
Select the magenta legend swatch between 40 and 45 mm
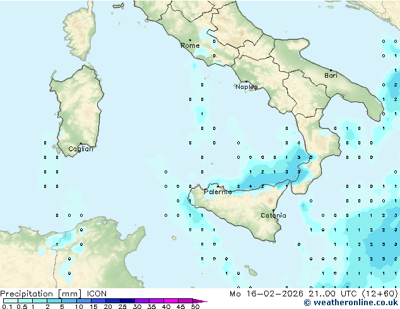coord(171,301)
